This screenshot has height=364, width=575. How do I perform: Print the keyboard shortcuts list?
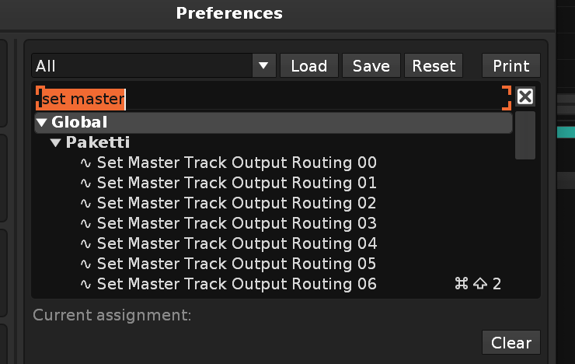pyautogui.click(x=511, y=66)
